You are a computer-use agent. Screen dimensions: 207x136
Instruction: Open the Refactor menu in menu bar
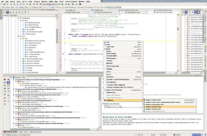click(44, 1)
